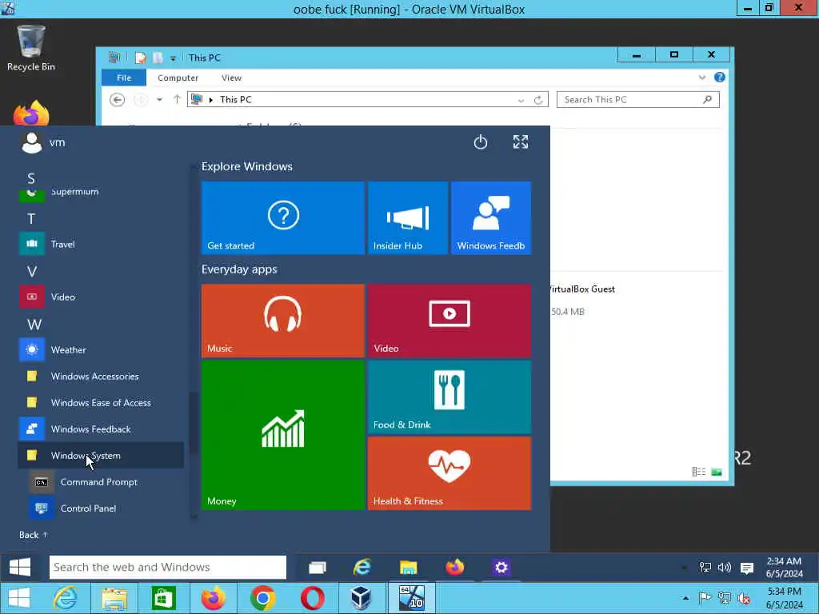
Task: Open Recycle Bin on the desktop
Action: click(x=31, y=48)
